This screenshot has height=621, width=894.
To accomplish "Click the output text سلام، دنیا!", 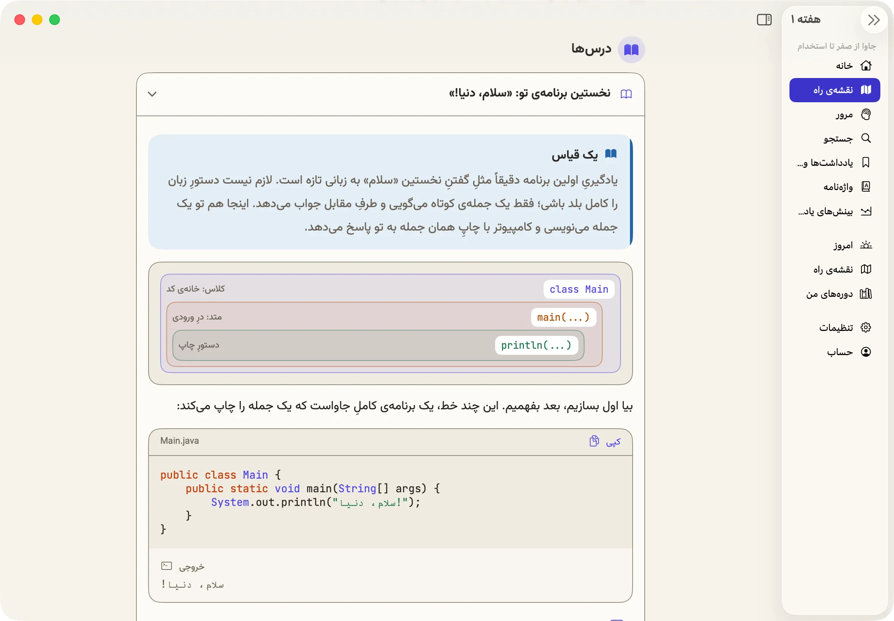I will click(x=193, y=584).
